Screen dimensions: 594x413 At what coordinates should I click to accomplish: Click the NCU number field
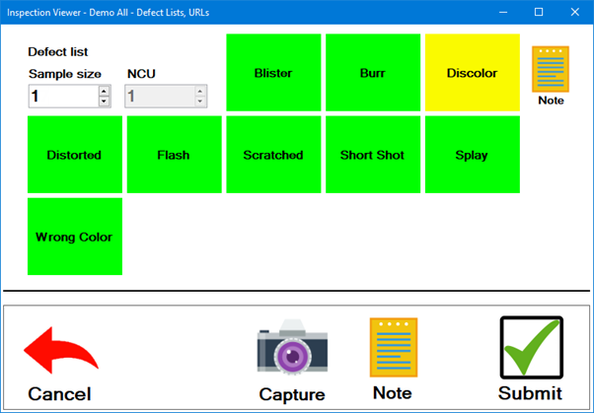coord(160,96)
